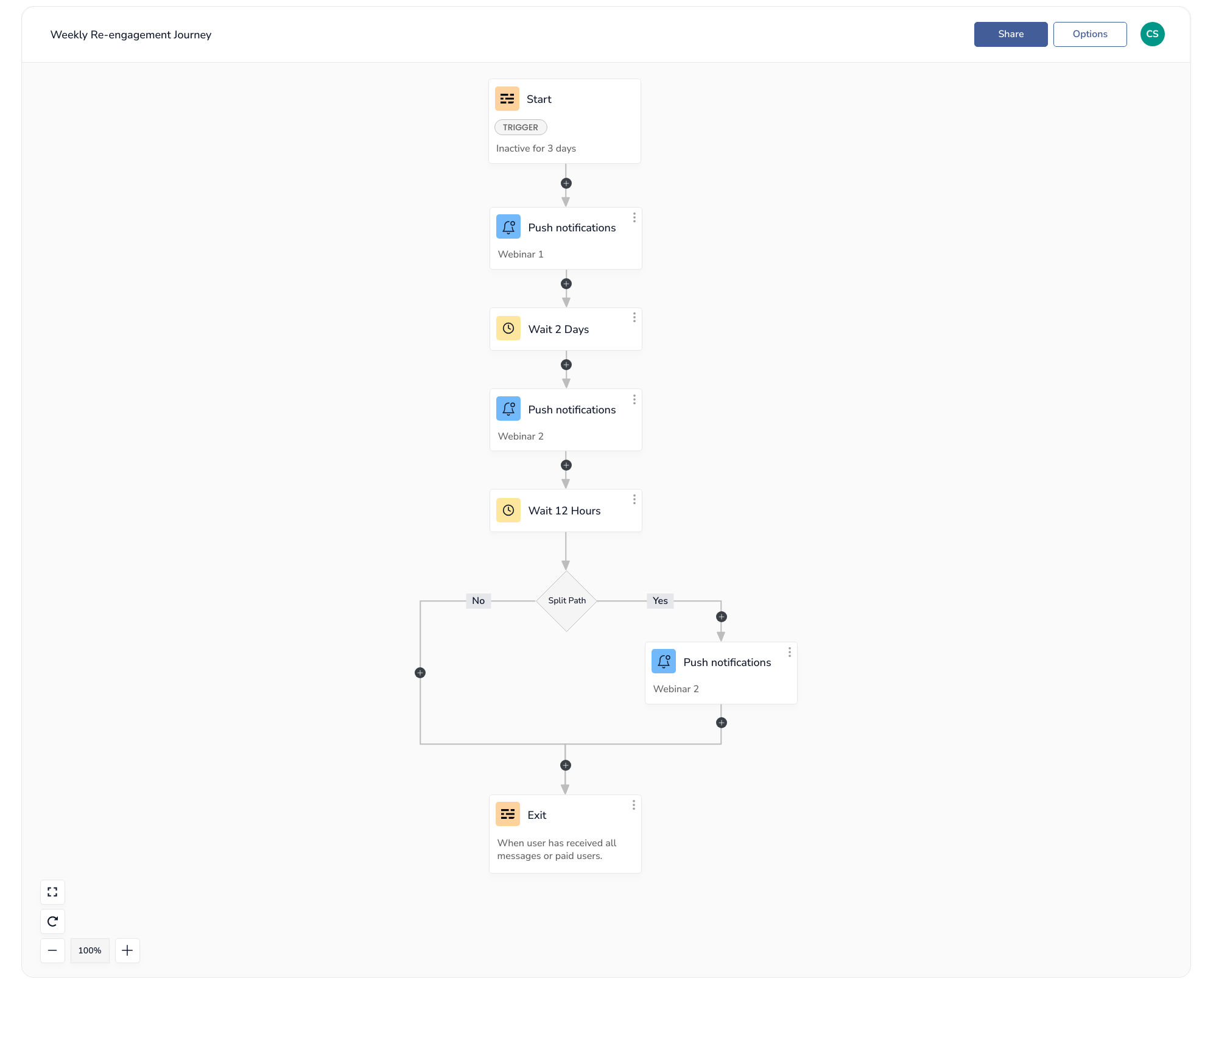This screenshot has width=1230, height=1038.
Task: Open the kebab menu on the Exit node
Action: coord(633,805)
